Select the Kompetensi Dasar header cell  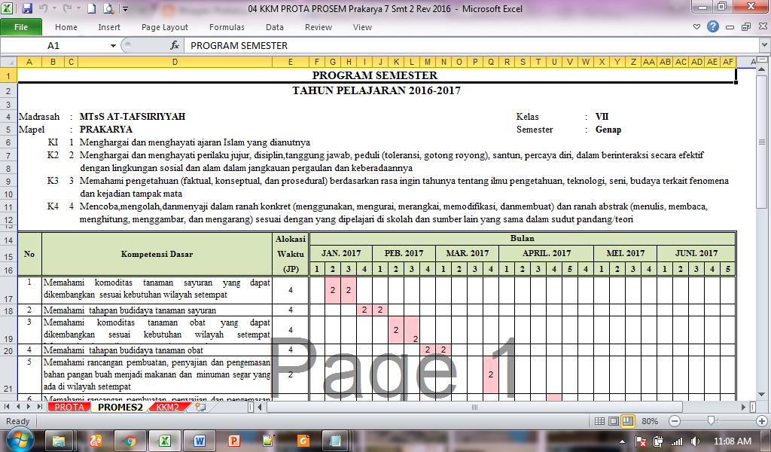[157, 254]
